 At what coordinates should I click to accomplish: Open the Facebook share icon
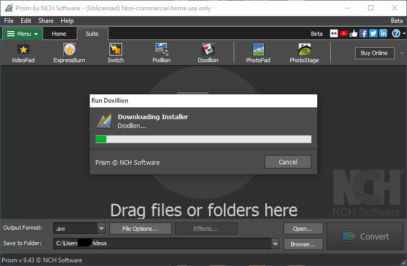363,33
